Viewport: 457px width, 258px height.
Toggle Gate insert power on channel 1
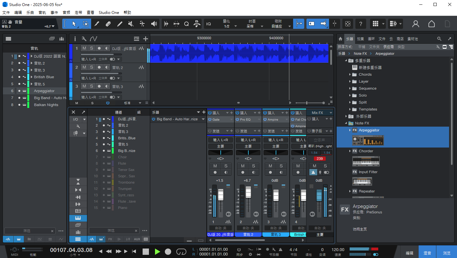coord(210,120)
